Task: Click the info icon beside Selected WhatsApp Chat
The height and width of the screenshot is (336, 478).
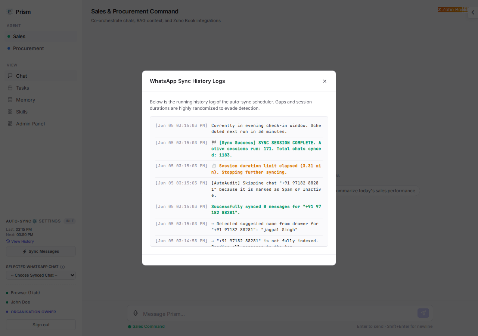Action: (62, 267)
